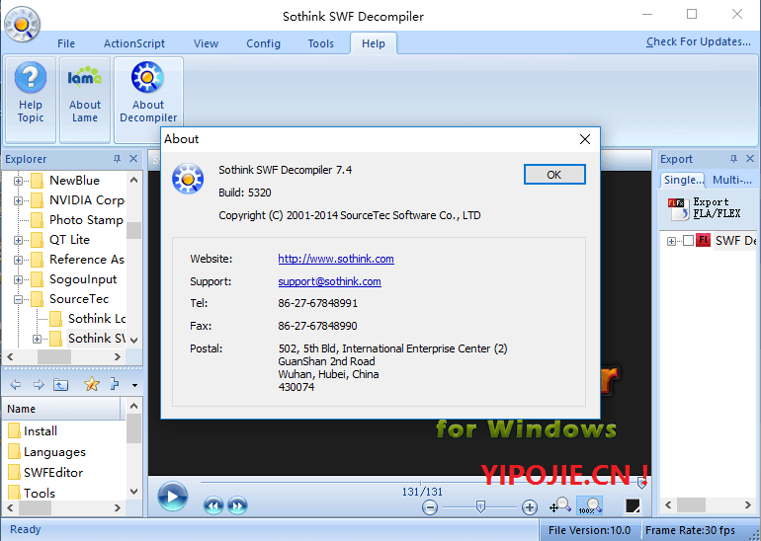Switch to the View tab

pos(206,43)
